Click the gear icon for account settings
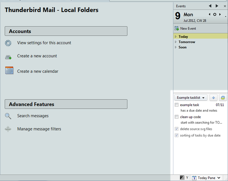This screenshot has height=181, width=228. point(8,43)
